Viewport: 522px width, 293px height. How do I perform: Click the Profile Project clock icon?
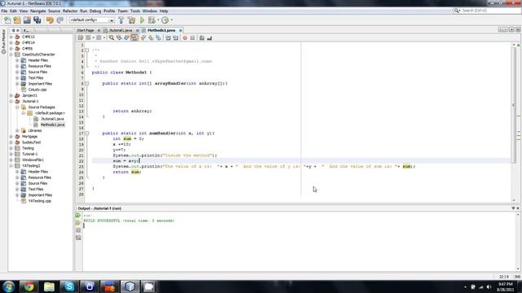point(165,20)
